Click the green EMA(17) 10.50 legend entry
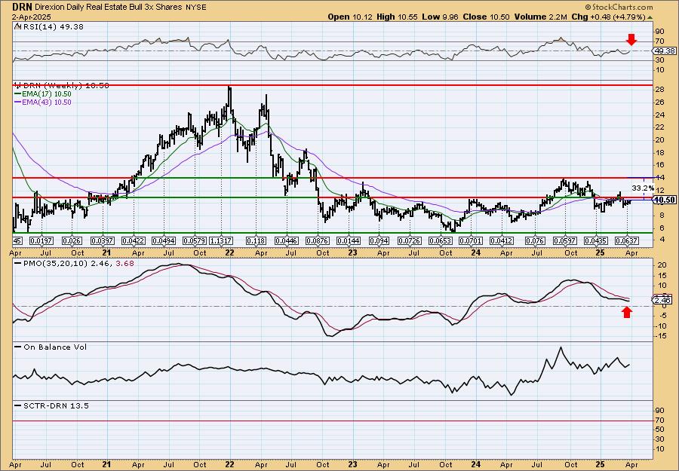 [x=43, y=94]
